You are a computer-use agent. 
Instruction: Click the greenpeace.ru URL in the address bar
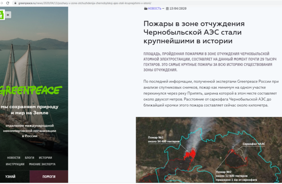(85, 3)
